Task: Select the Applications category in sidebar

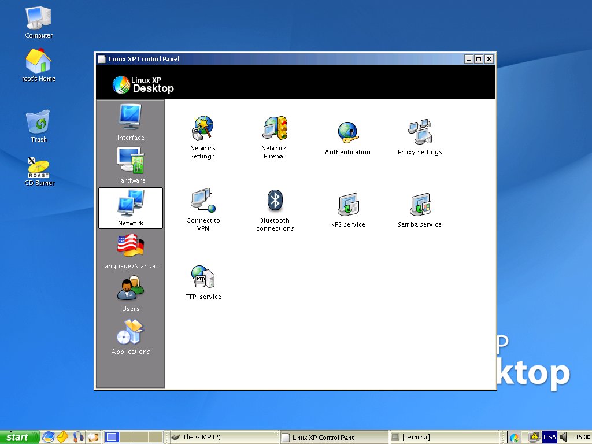Action: [130, 337]
